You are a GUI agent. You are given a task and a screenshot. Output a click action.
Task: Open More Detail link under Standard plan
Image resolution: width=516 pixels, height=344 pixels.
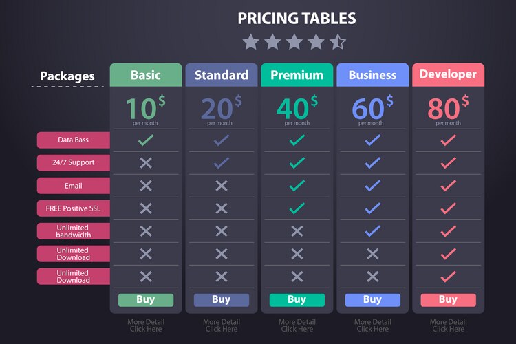pos(222,325)
